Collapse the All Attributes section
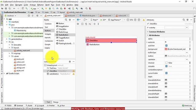 (148, 35)
